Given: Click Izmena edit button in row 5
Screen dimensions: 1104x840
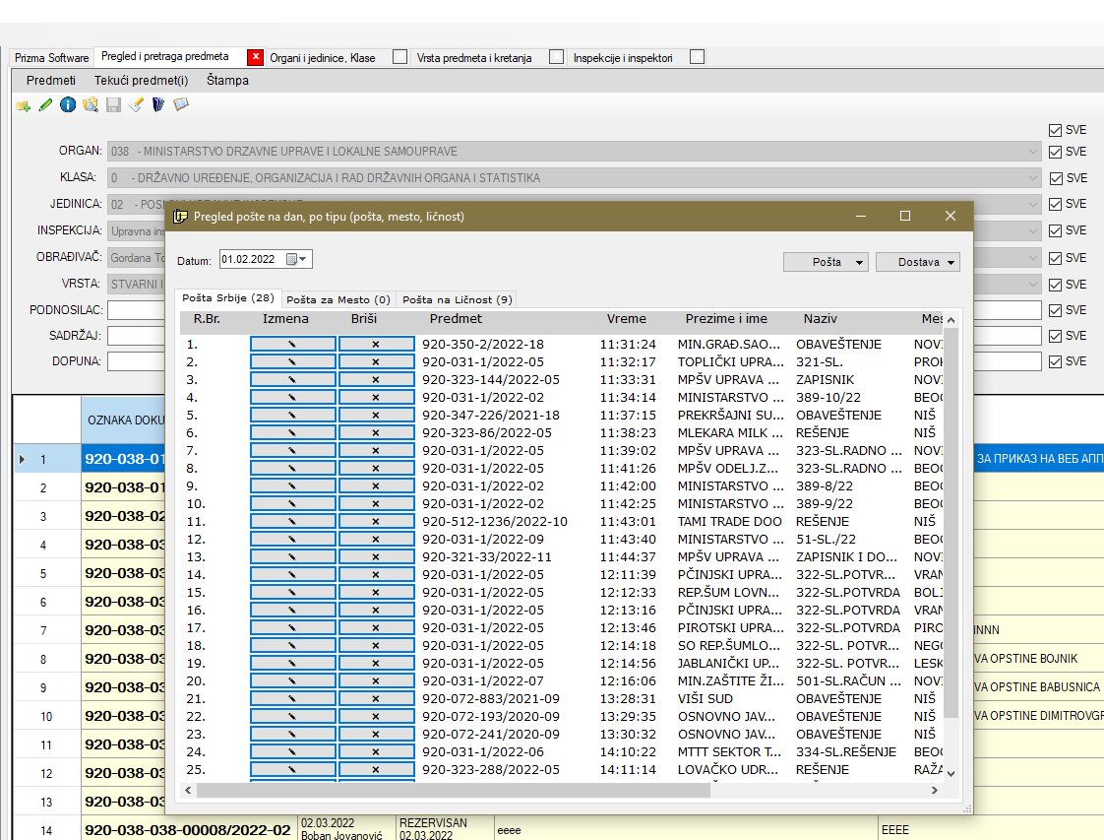Looking at the screenshot, I should point(292,415).
